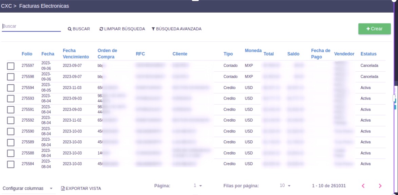The height and width of the screenshot is (195, 398).
Task: Click EXPORTAR VISTA button
Action: (x=81, y=189)
